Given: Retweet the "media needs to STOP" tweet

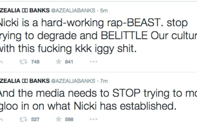Looking at the screenshot, I should pos(24,119).
